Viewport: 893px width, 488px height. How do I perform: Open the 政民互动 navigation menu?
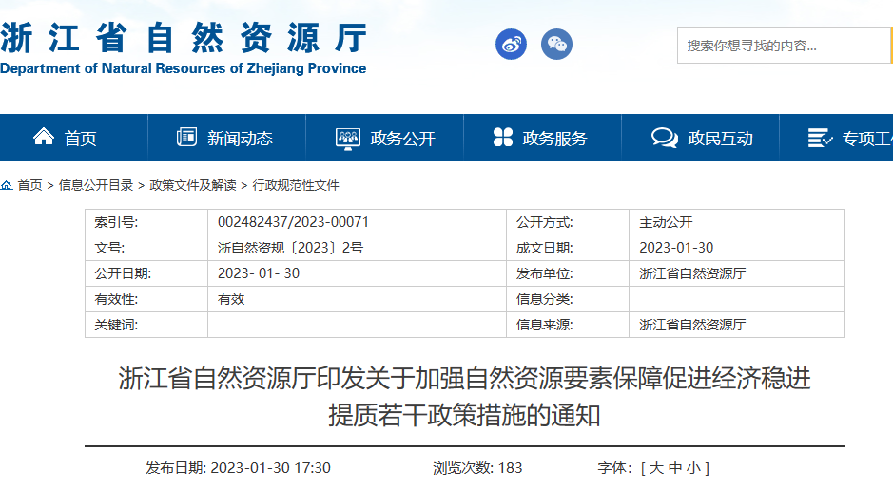click(x=720, y=139)
